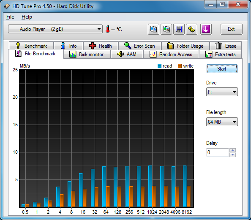This screenshot has width=251, height=220.
Task: Switch to the Error Scan tab
Action: tap(140, 46)
